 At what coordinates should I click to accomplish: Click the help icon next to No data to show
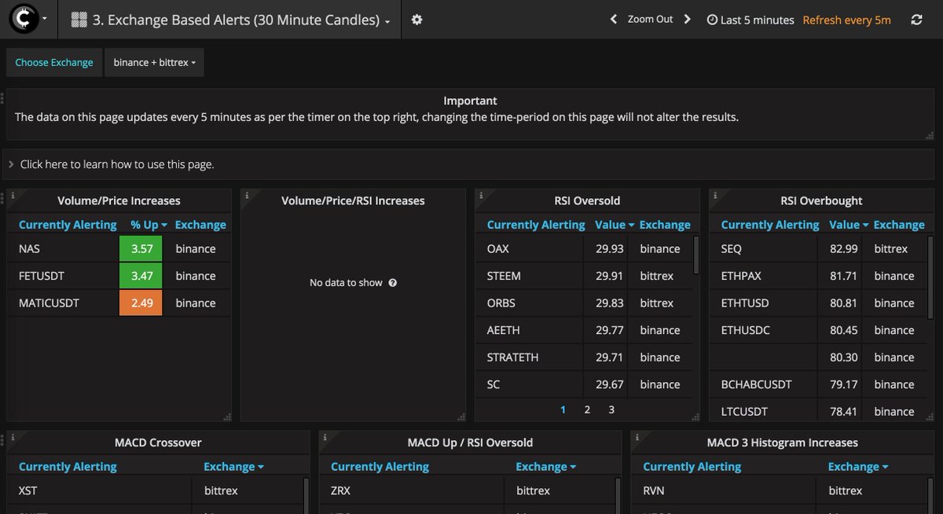(392, 283)
